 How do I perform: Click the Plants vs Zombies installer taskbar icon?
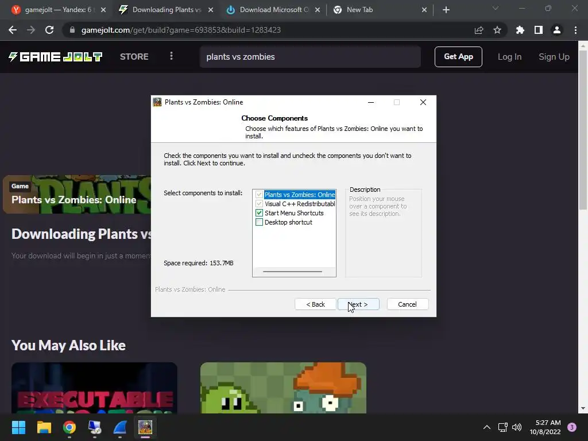click(x=145, y=427)
